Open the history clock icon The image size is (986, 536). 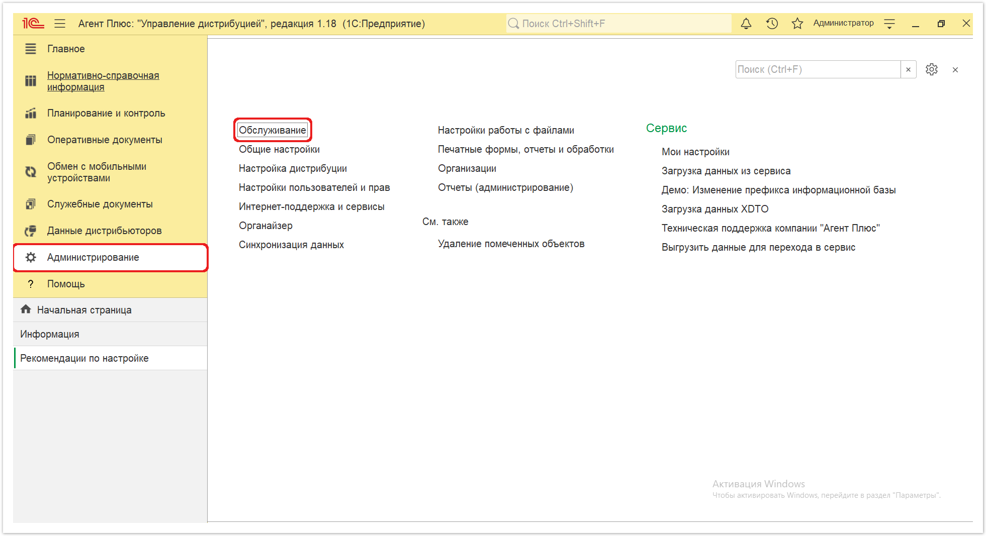pyautogui.click(x=772, y=23)
